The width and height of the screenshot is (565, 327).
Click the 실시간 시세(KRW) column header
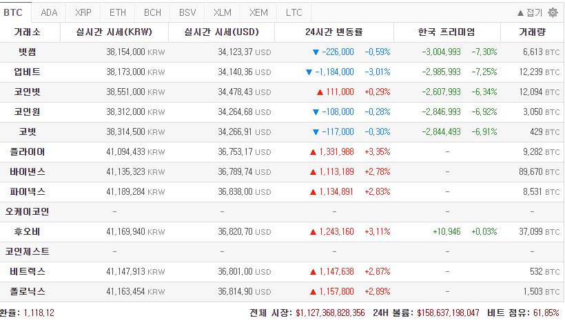click(x=114, y=32)
